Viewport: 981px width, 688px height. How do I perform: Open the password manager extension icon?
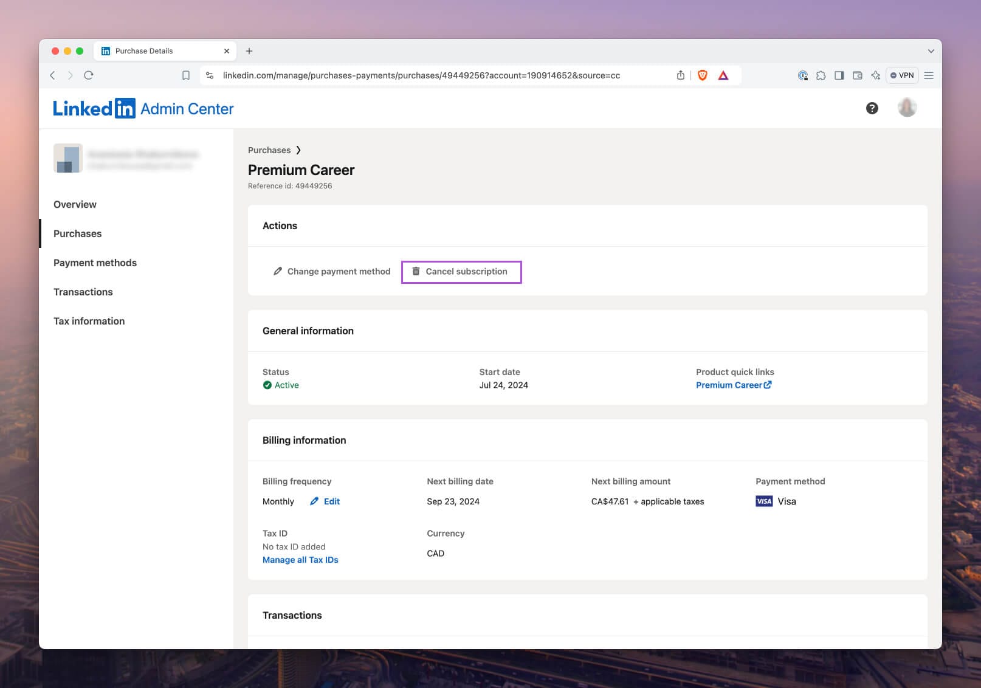tap(803, 75)
